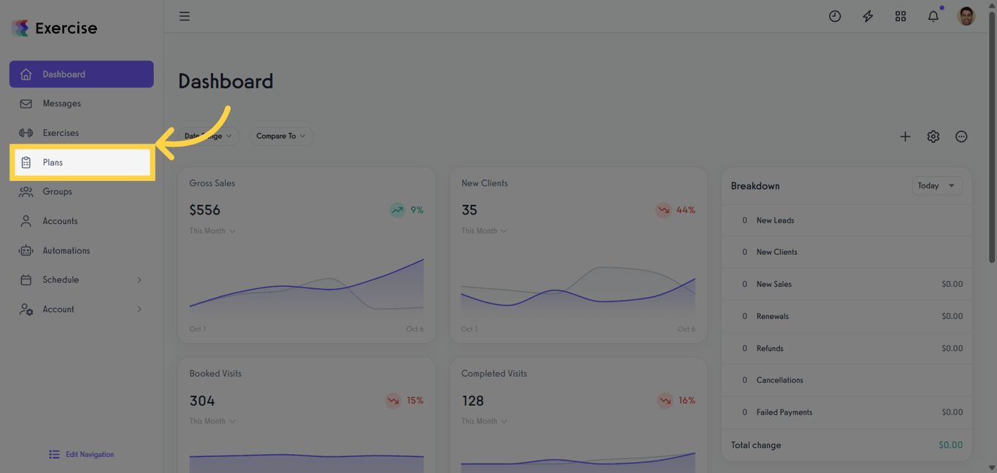Viewport: 997px width, 473px height.
Task: Open the notifications bell
Action: (x=933, y=15)
